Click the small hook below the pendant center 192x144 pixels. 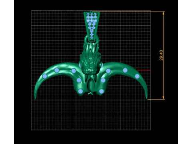click(90, 93)
